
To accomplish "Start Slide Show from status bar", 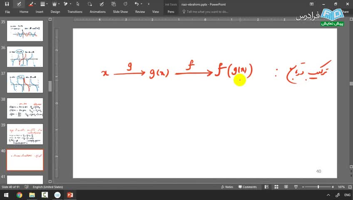I will tap(296, 187).
